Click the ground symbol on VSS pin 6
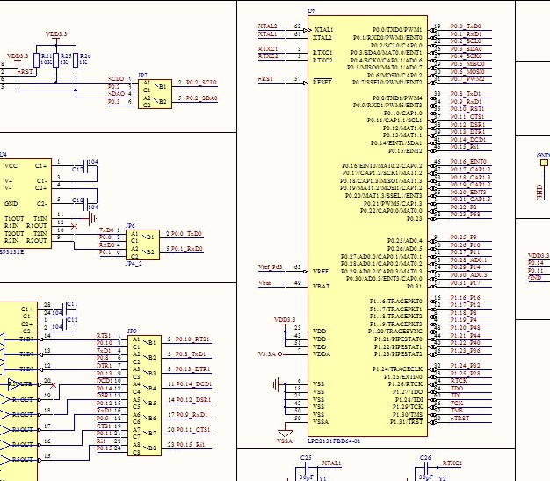The image size is (550, 481). coord(275,384)
